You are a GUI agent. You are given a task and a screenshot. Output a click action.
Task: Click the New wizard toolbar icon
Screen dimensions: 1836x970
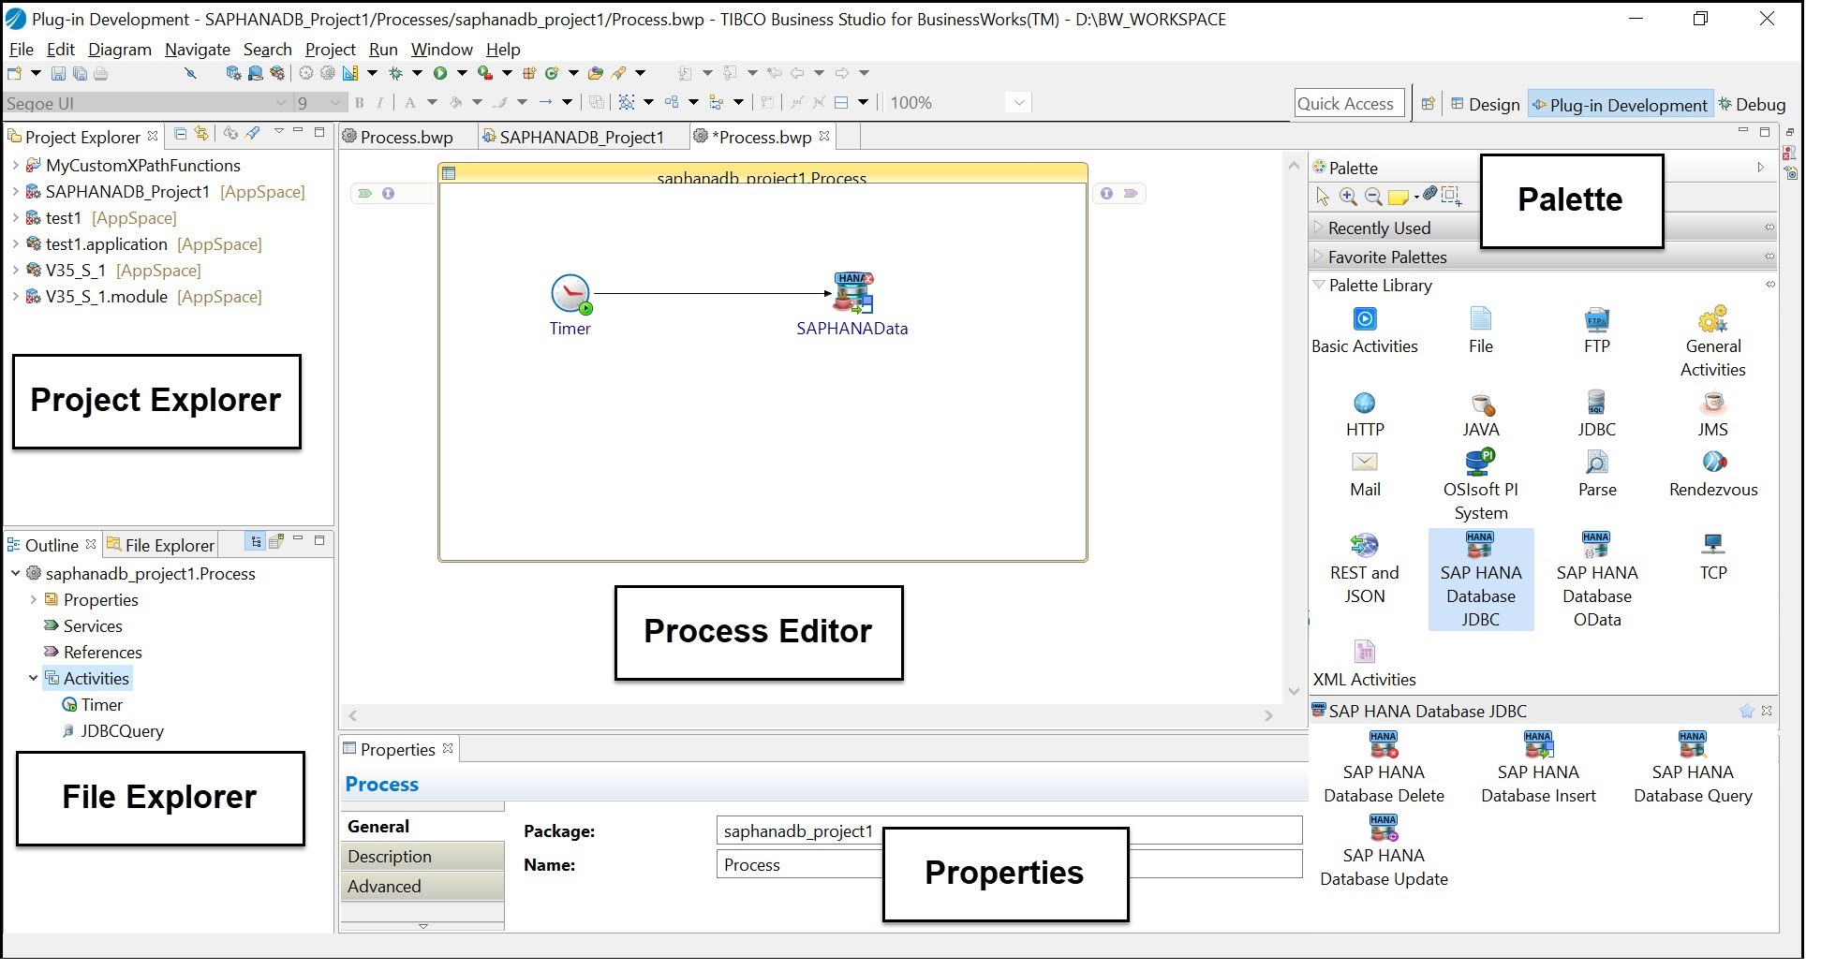[x=15, y=73]
